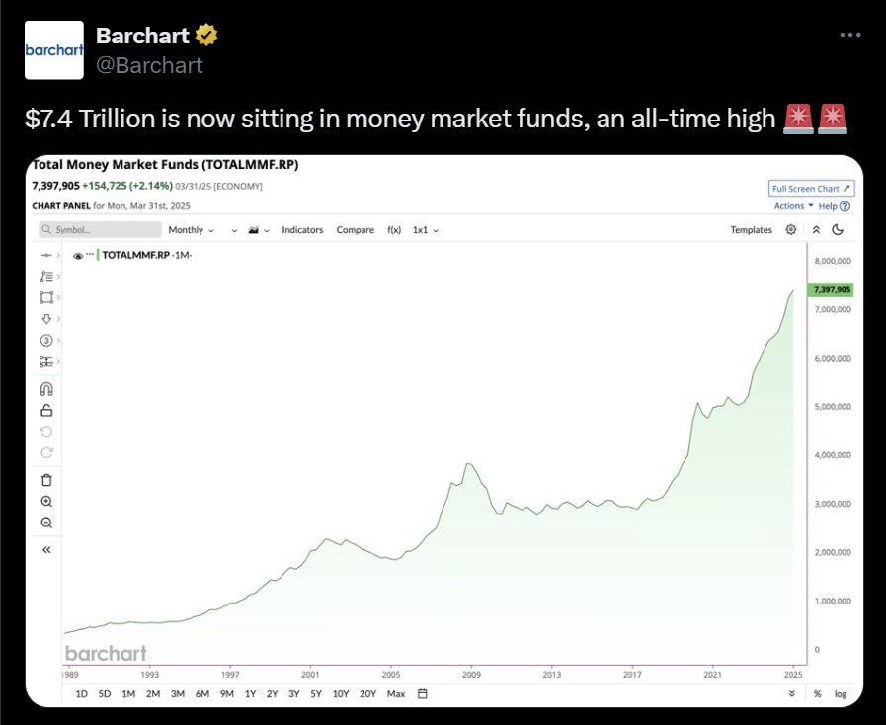Screen dimensions: 886x725
Task: Switch chart to log scale
Action: [x=841, y=693]
